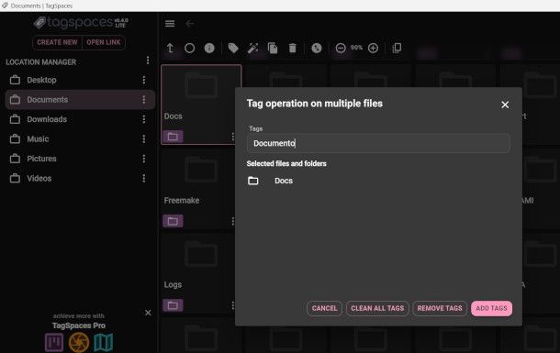Click the Create New button
Screen dimensions: 560x353
point(57,42)
